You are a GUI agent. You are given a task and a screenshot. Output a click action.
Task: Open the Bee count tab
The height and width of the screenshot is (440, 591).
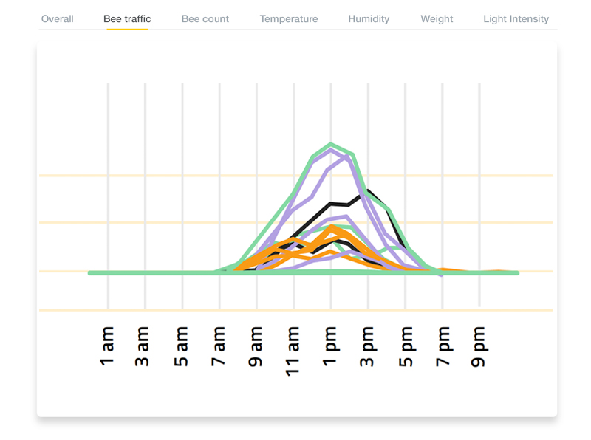pyautogui.click(x=205, y=18)
